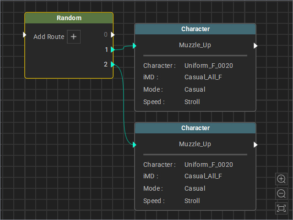Click the bottom Character node output port
Viewport: 293px width, 220px height.
(x=255, y=145)
